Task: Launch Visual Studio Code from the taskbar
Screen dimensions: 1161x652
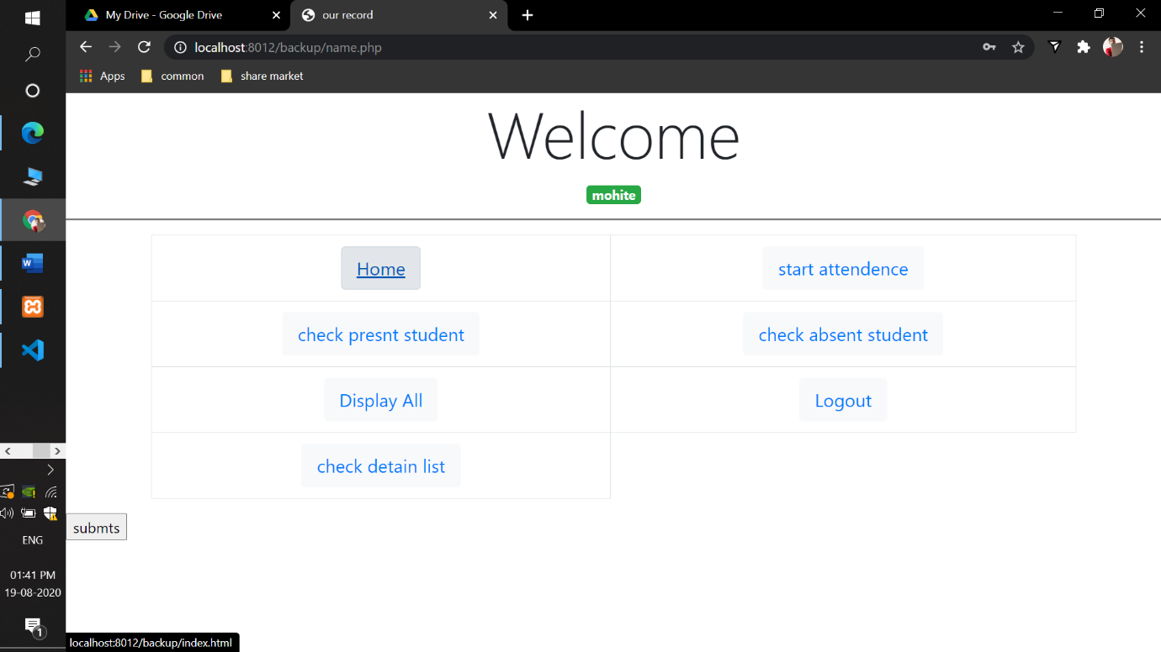Action: pyautogui.click(x=33, y=350)
